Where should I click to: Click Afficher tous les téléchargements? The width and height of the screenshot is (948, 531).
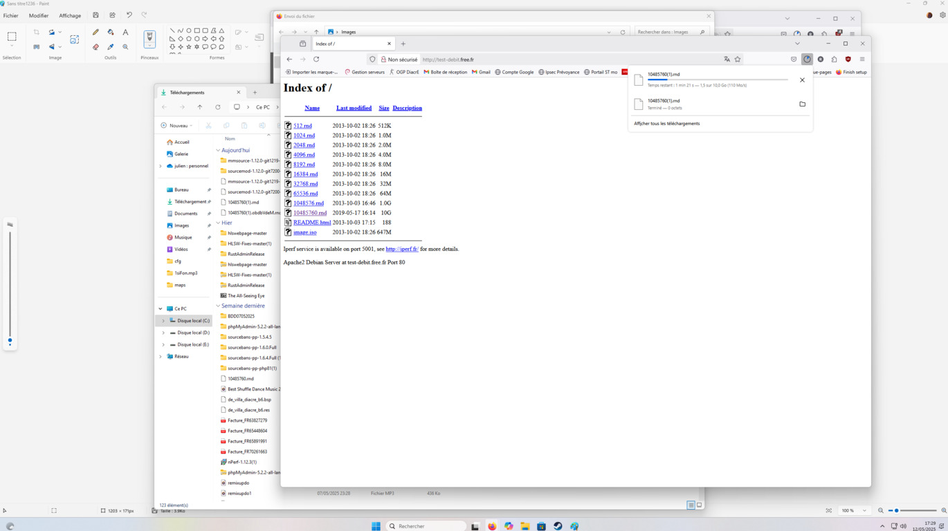(x=666, y=124)
